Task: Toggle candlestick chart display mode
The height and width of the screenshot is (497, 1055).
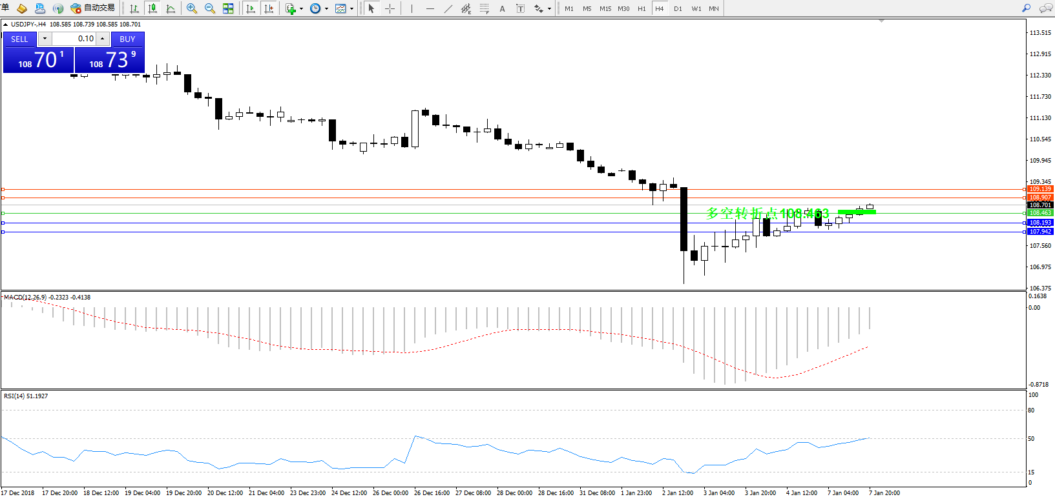Action: (152, 8)
